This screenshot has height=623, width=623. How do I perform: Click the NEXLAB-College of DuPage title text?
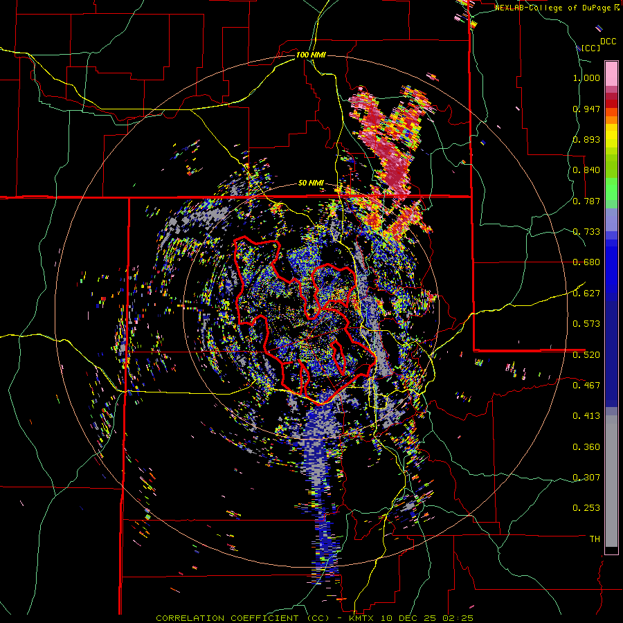point(553,8)
